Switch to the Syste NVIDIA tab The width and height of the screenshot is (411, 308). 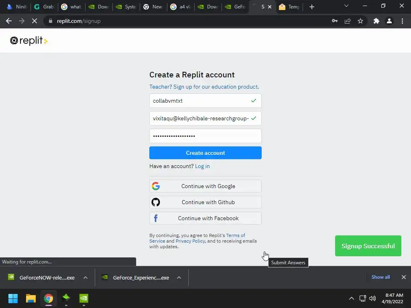pos(126,7)
